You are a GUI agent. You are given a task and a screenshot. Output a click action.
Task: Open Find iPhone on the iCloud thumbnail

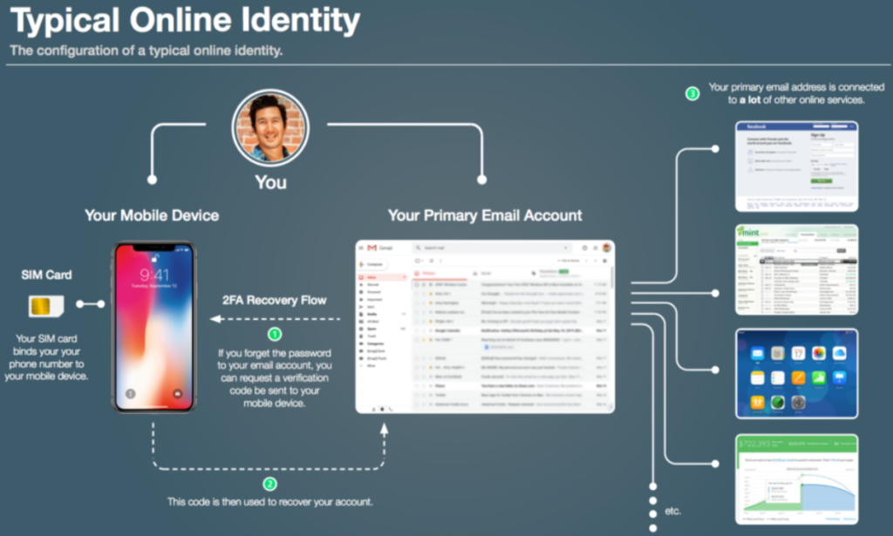click(777, 403)
